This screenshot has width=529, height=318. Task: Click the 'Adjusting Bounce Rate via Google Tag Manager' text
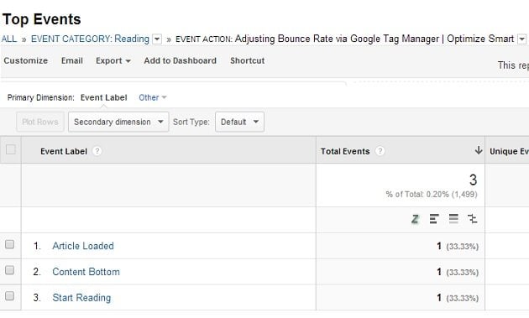[337, 39]
